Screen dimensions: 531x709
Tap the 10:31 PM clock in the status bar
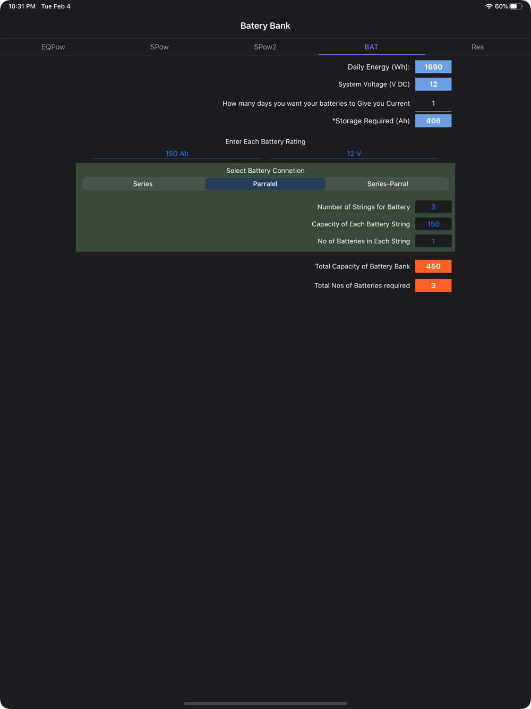click(22, 6)
